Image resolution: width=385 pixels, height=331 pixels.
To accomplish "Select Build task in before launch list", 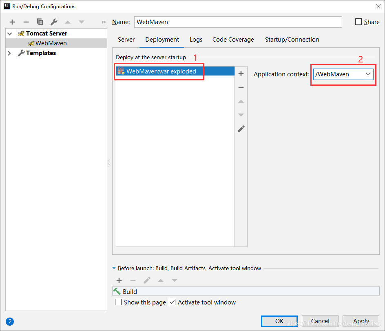I will coord(246,291).
